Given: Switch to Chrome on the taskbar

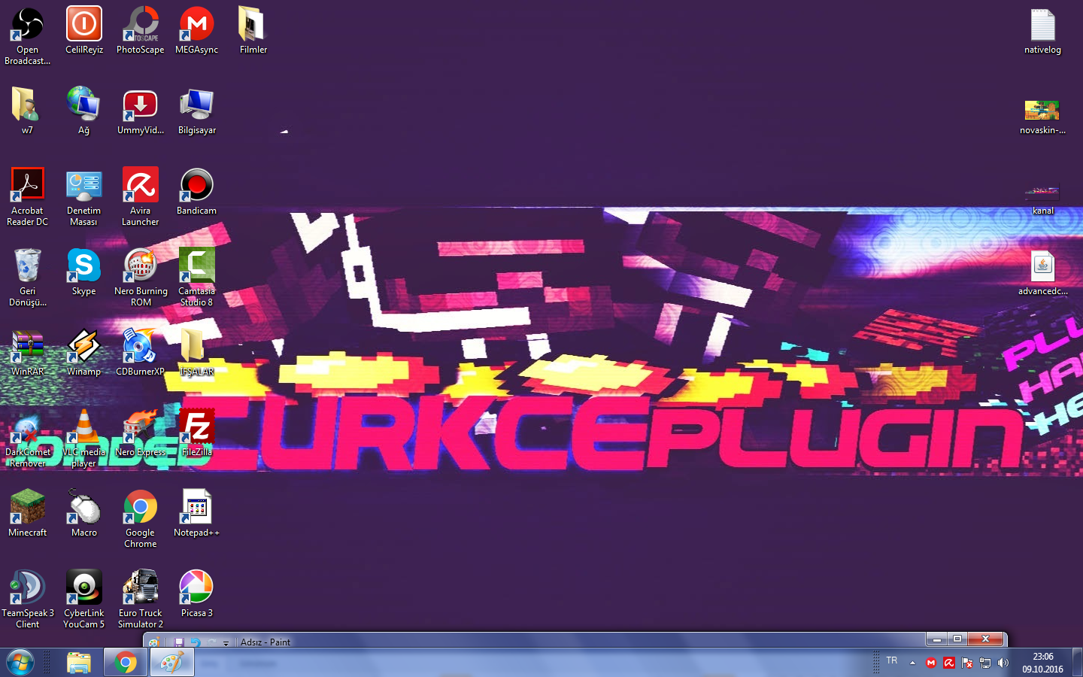Looking at the screenshot, I should tap(126, 663).
